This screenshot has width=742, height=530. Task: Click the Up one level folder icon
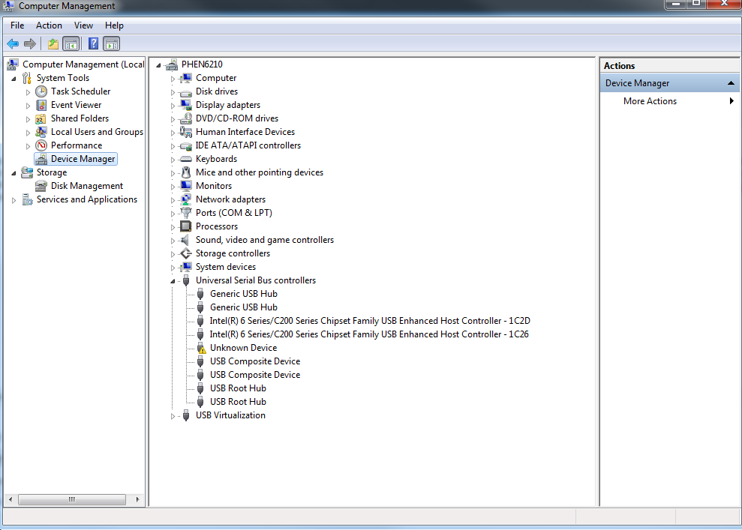(53, 44)
